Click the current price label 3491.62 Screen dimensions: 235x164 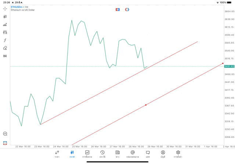point(229,66)
